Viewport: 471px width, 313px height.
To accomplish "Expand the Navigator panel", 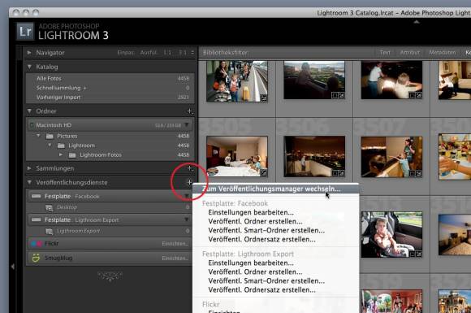I will coord(29,53).
